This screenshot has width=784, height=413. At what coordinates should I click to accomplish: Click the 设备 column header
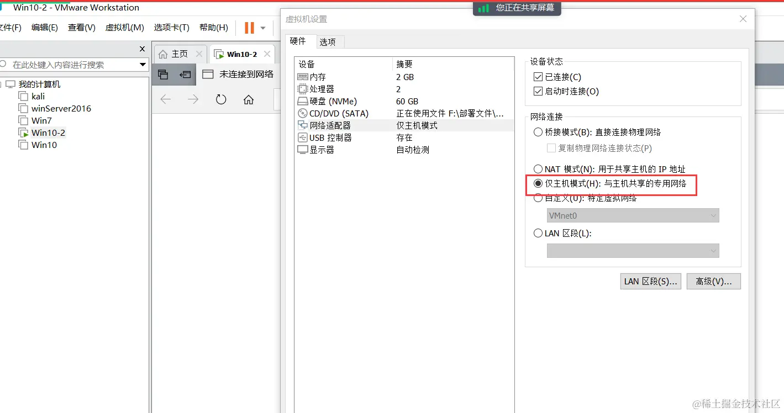pos(344,65)
